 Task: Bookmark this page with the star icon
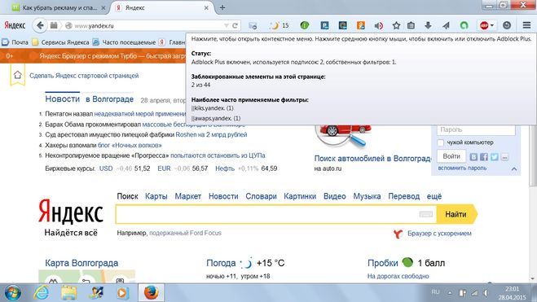(396, 25)
